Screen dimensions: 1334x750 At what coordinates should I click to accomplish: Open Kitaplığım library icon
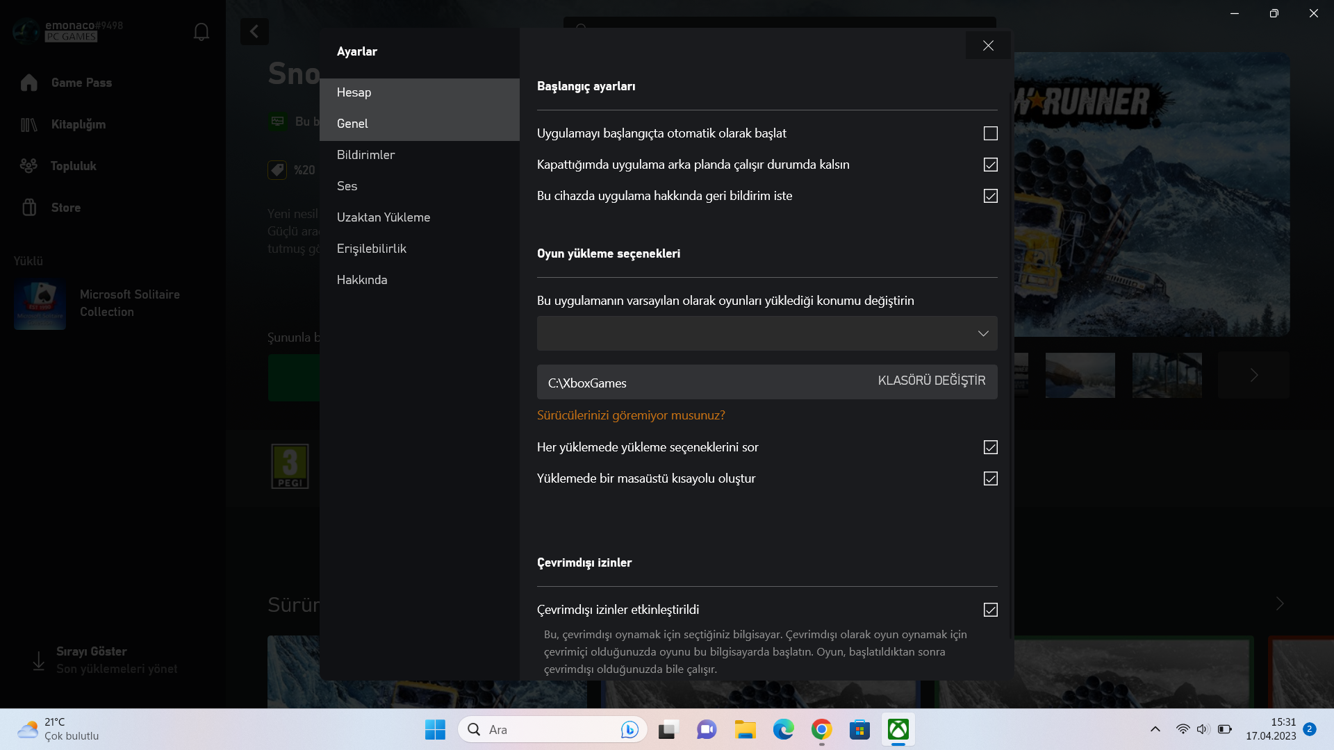[29, 124]
